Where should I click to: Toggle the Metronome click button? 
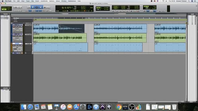pyautogui.click(x=148, y=11)
